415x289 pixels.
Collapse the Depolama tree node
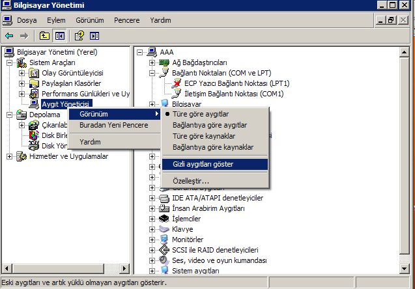point(9,115)
